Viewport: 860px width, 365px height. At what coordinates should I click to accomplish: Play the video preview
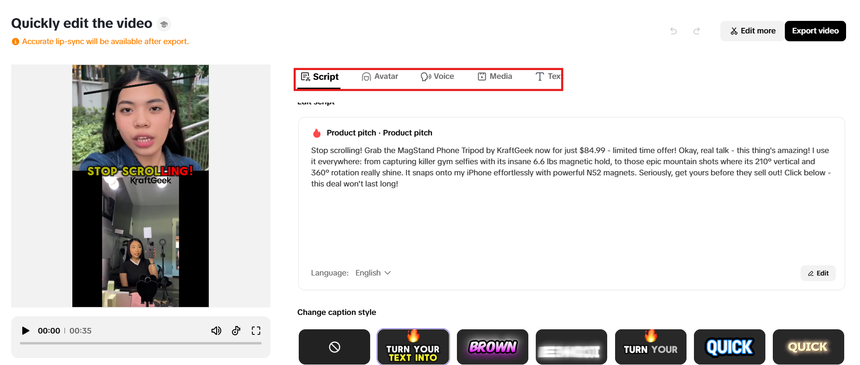point(26,330)
